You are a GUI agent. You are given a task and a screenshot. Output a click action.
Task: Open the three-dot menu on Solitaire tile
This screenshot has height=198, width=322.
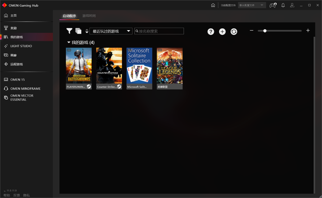130,50
